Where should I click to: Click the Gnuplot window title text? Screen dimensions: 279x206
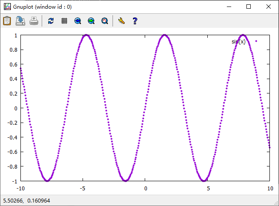(x=42, y=7)
